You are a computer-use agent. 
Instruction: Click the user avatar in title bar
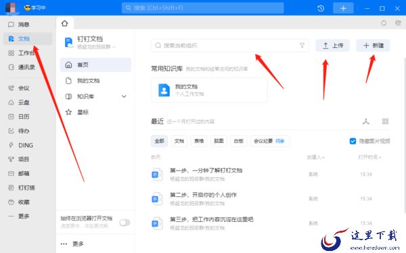[11, 7]
